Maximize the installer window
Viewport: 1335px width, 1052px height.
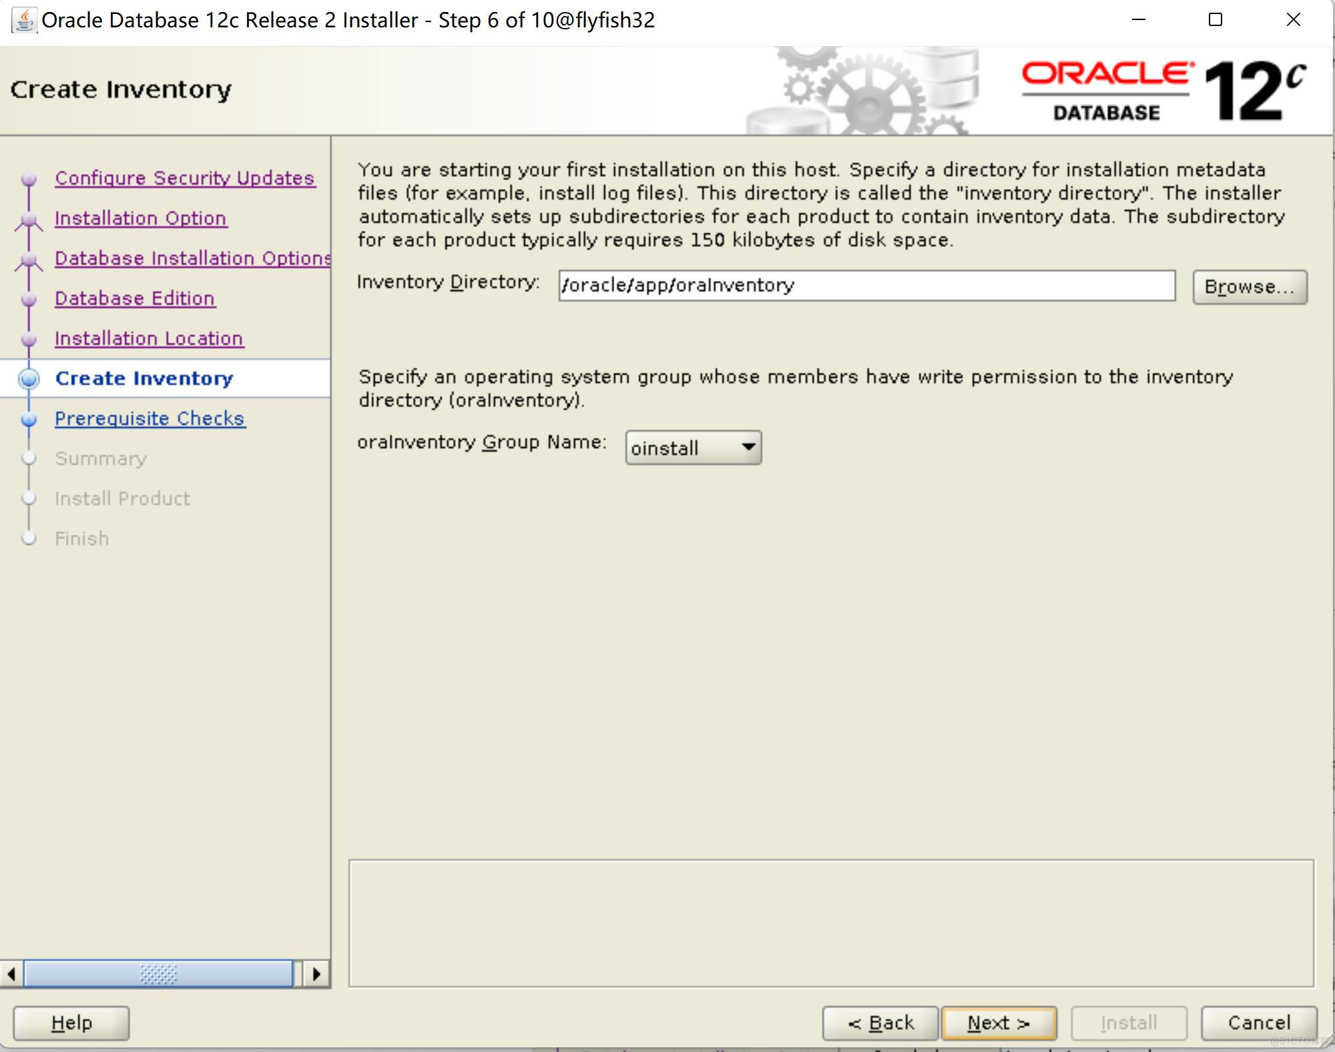point(1216,20)
